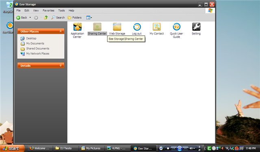Open the Quick User Guide icon

[176, 27]
